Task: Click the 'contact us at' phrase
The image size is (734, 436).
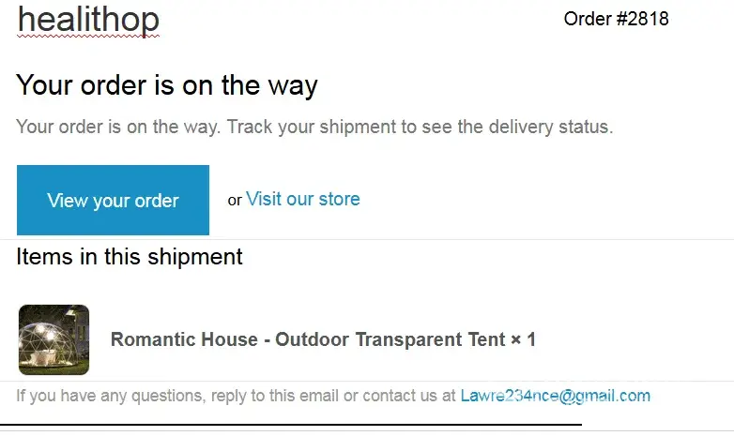Action: click(400, 396)
